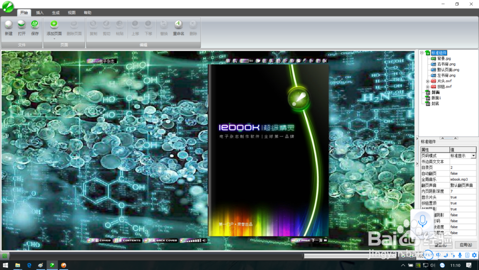Open File Explorer from the taskbar
Image resolution: width=479 pixels, height=270 pixels.
(x=17, y=265)
